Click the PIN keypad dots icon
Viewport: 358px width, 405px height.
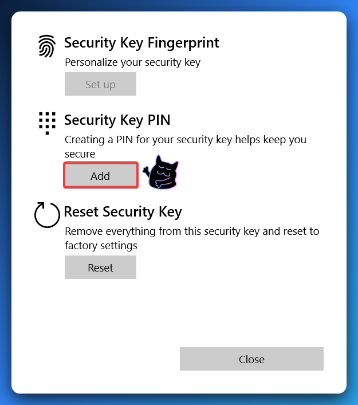[48, 123]
